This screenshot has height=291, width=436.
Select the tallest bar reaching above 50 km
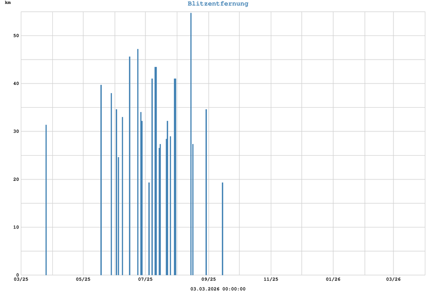point(191,145)
